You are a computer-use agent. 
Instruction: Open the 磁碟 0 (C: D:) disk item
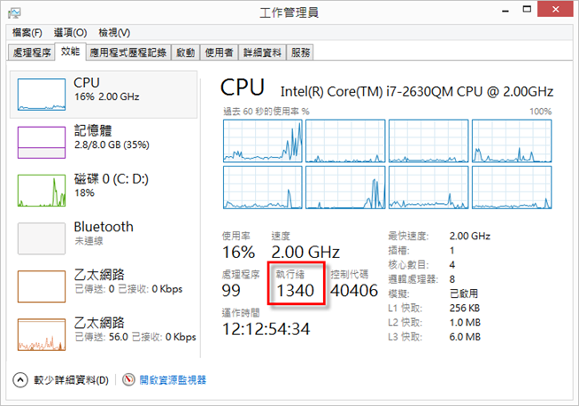[x=41, y=189]
